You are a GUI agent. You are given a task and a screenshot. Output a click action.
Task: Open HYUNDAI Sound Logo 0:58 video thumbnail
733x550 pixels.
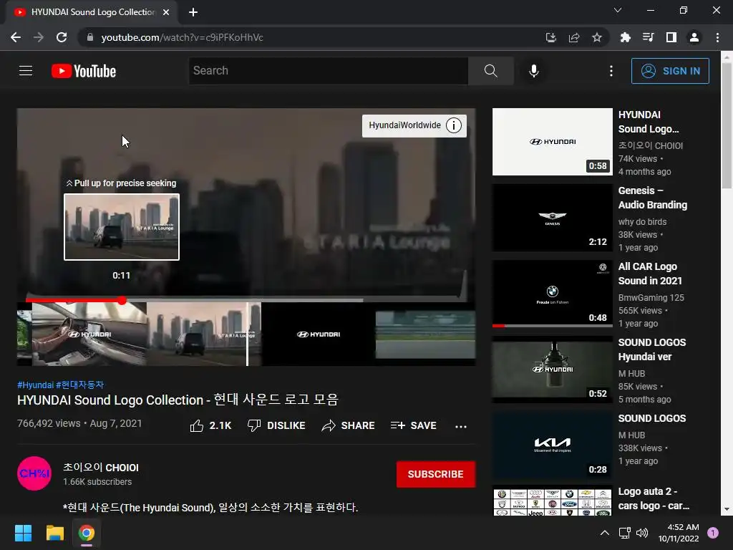[x=552, y=142]
